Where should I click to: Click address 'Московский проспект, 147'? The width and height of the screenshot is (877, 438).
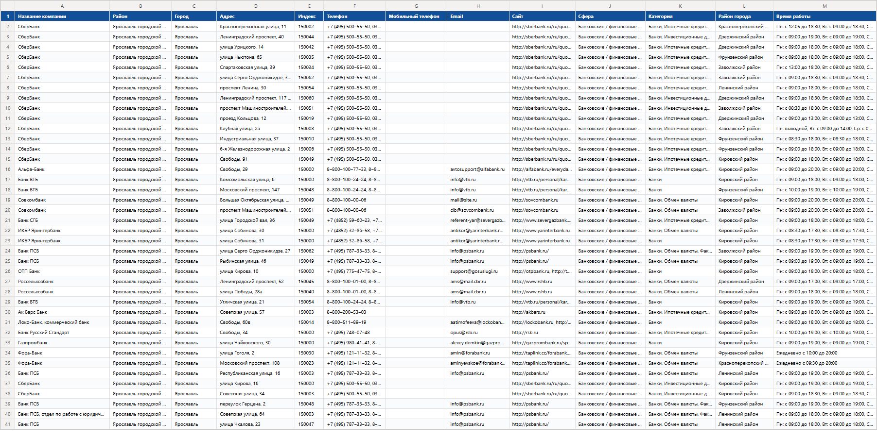point(256,190)
